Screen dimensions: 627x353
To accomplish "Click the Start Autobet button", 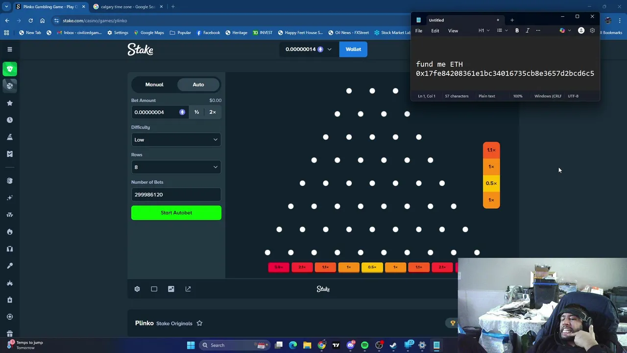I will (176, 213).
